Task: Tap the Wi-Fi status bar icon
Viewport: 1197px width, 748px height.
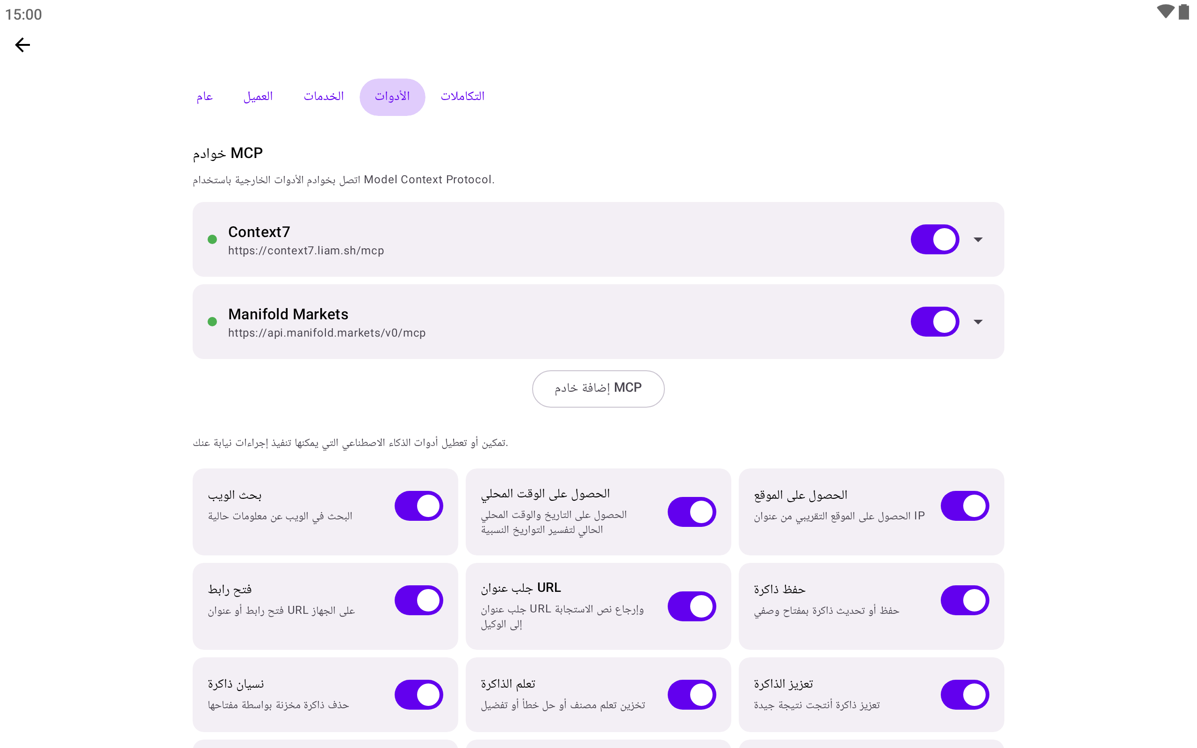Action: pyautogui.click(x=1165, y=11)
